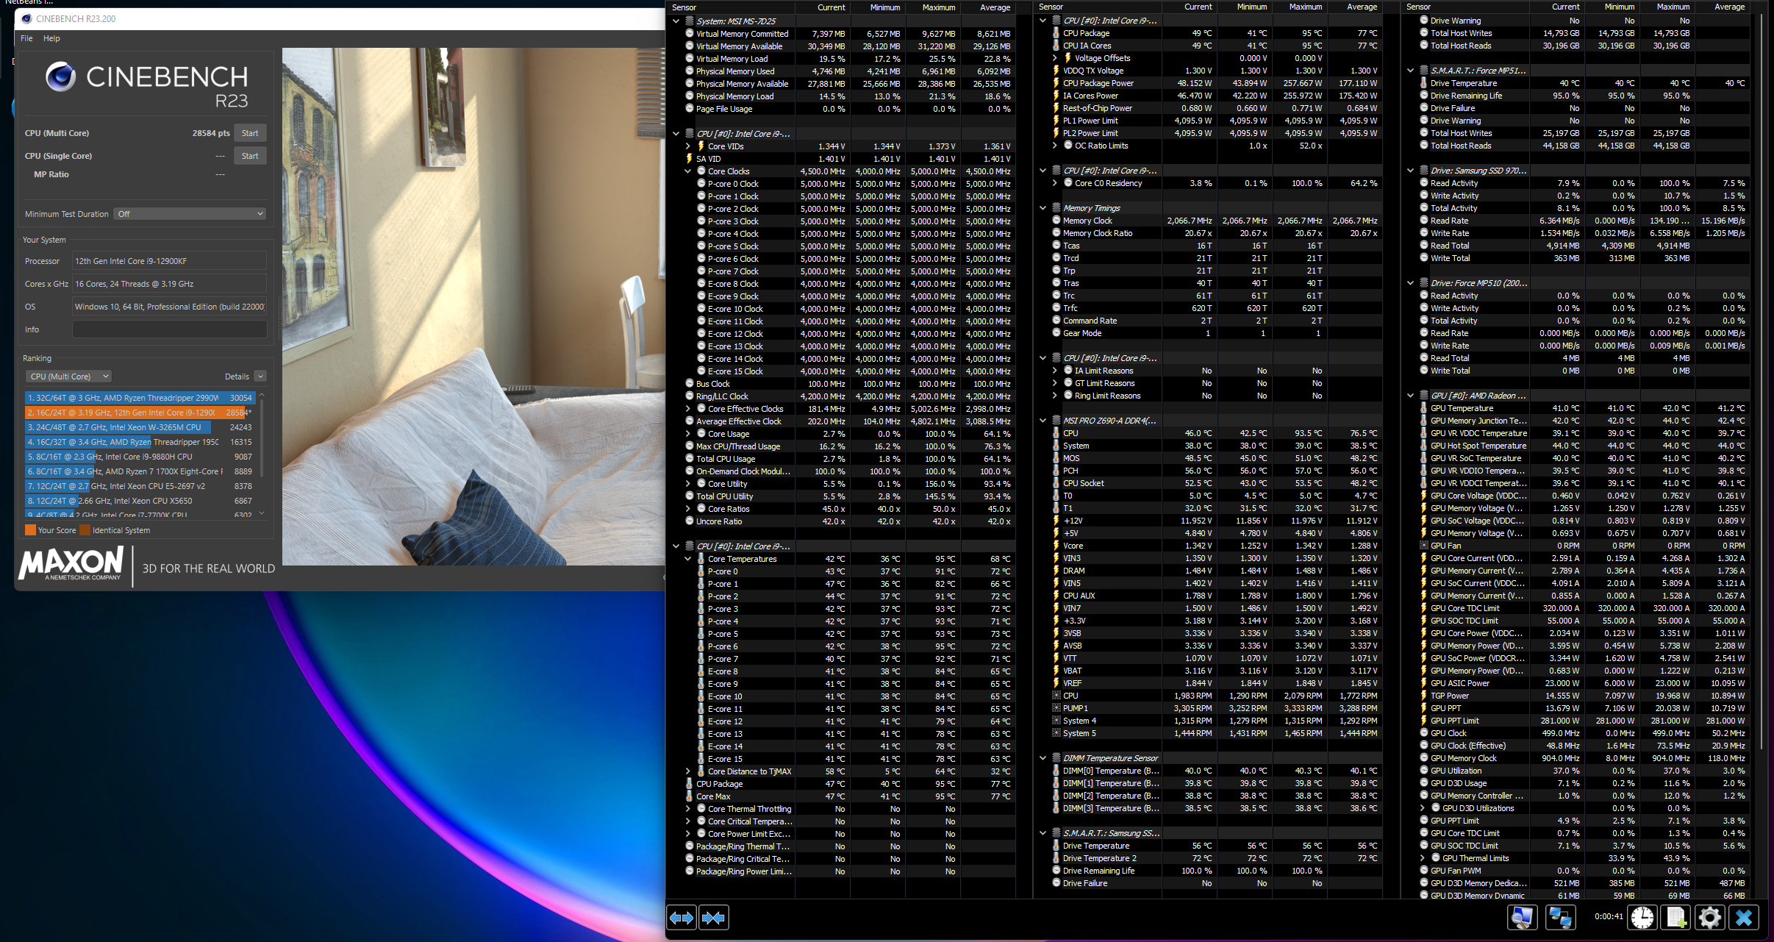Expand the GPU Thermal Limits row
1774x942 pixels.
pos(1423,858)
